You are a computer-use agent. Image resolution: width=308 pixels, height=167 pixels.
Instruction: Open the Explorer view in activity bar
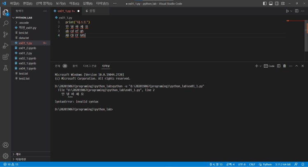pos(5,12)
